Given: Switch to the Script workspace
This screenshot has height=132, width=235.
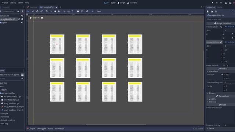Looking at the screenshot, I should [x=121, y=3].
